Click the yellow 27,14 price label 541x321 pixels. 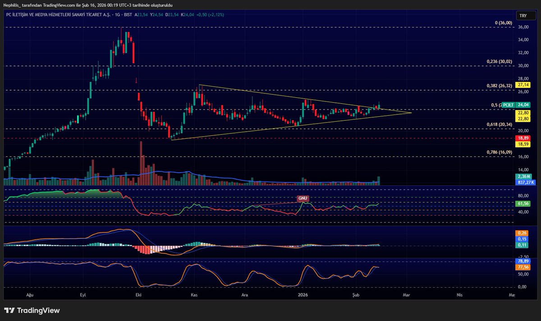click(x=523, y=85)
